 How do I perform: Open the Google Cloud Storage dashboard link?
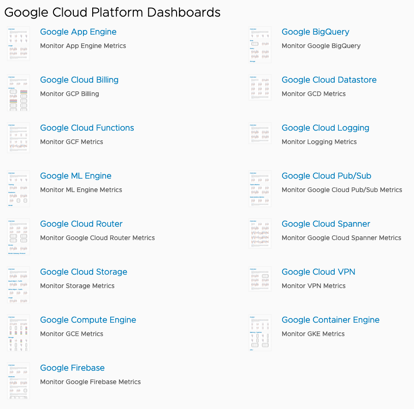[x=83, y=272]
